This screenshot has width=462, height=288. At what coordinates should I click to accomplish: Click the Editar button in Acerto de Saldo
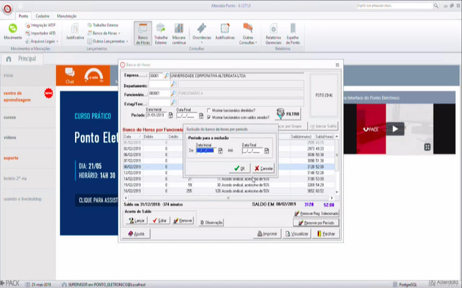click(159, 220)
